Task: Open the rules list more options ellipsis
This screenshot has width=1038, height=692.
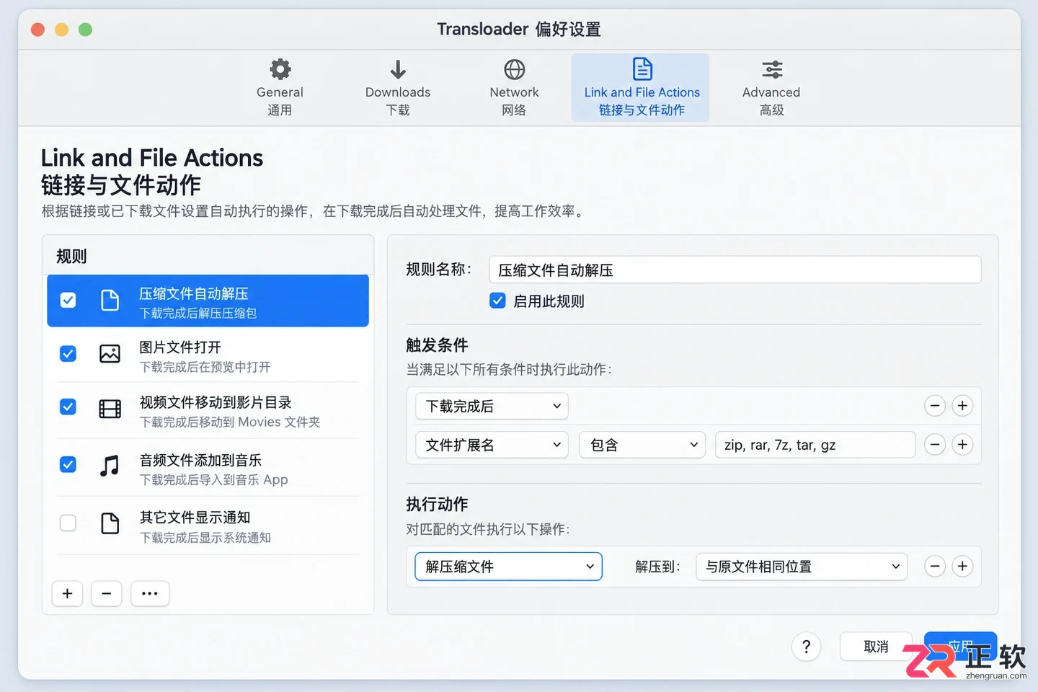Action: [x=150, y=594]
